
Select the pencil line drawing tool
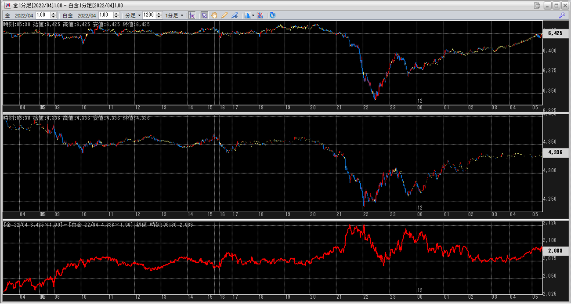coord(224,15)
